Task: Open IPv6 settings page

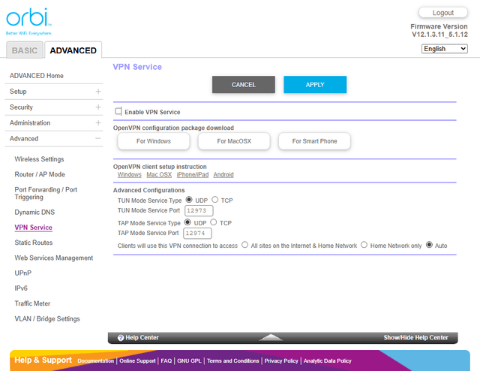Action: (x=21, y=288)
